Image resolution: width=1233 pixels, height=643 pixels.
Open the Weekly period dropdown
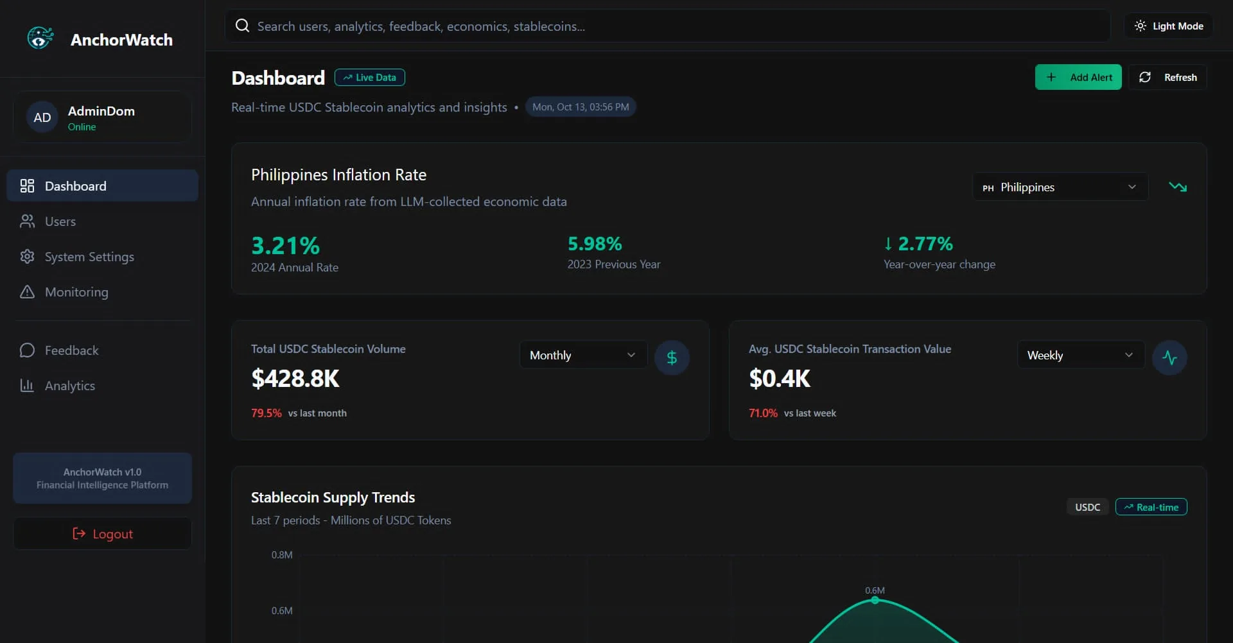tap(1081, 355)
